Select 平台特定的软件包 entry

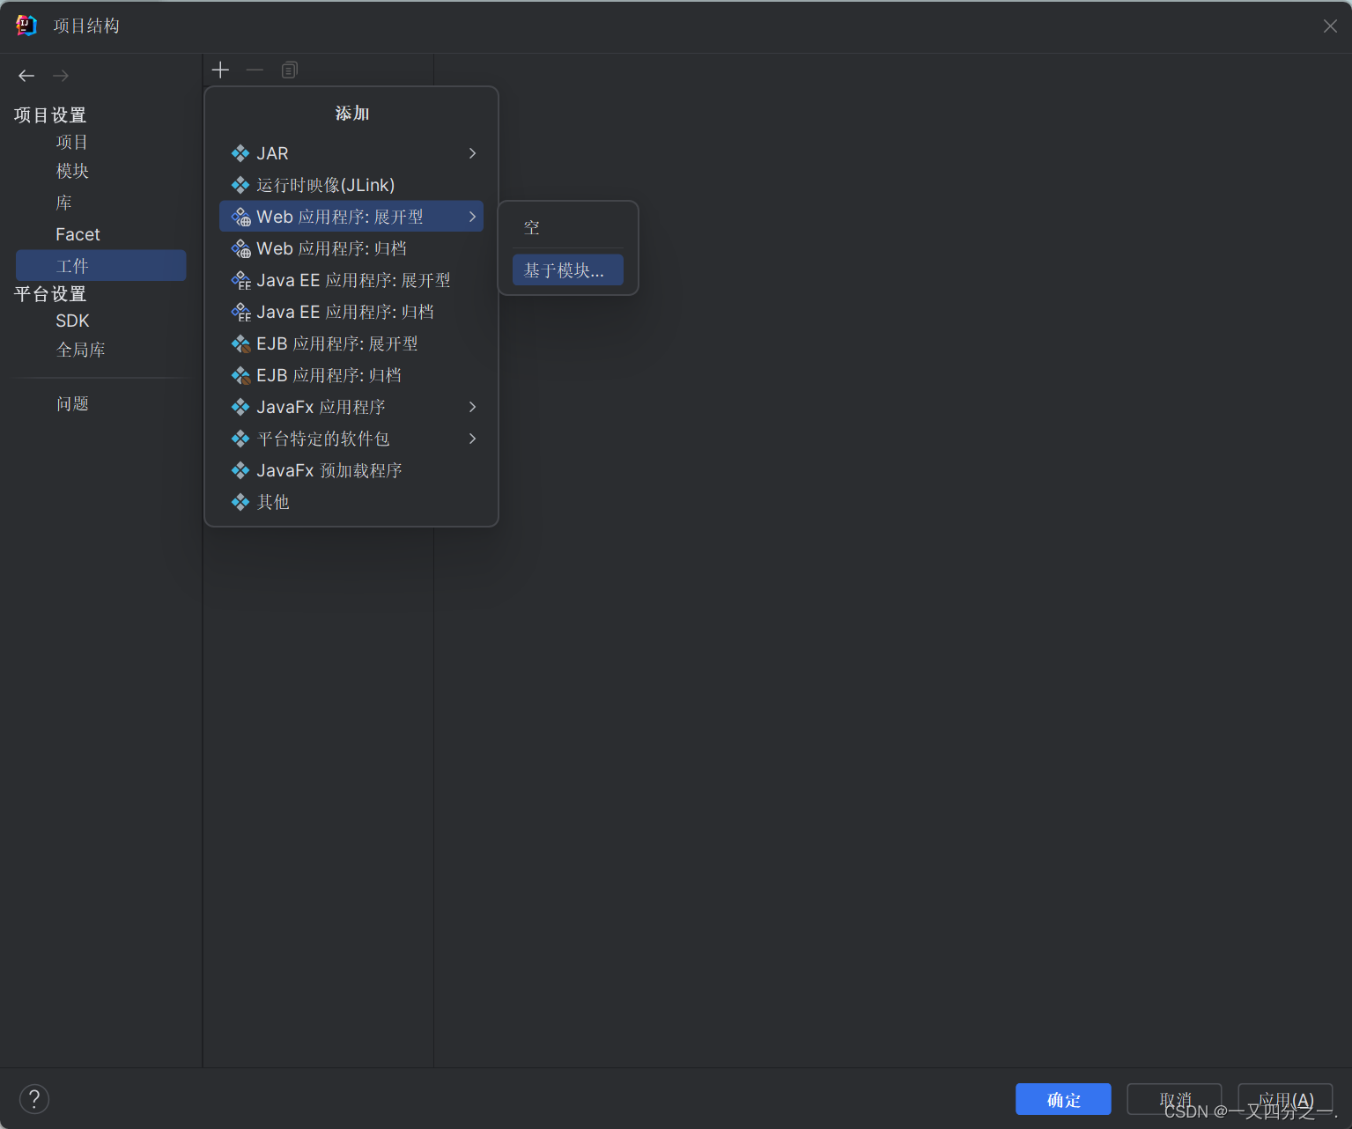click(x=351, y=439)
